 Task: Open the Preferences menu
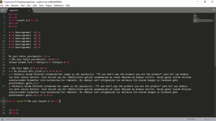pyautogui.click(x=58, y=5)
